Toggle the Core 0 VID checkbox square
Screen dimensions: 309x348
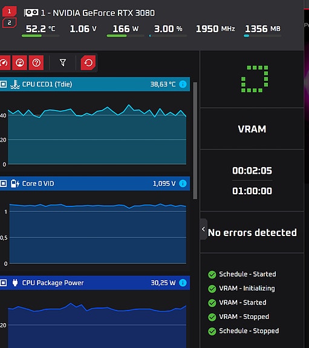(4, 183)
